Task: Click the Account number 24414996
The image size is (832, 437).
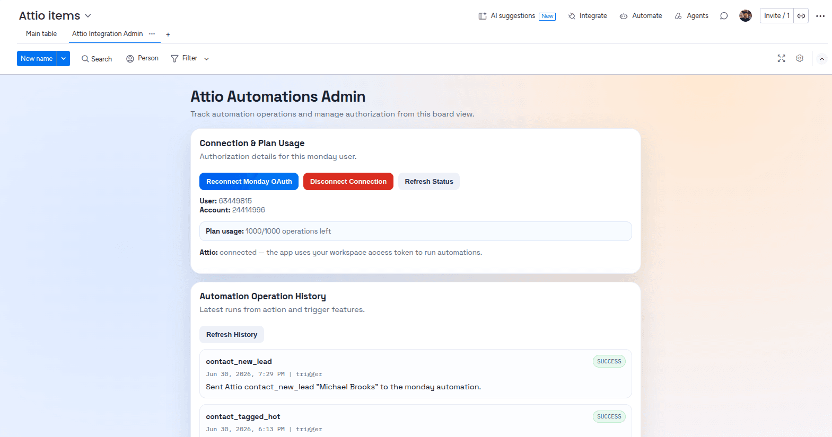Action: click(x=249, y=210)
